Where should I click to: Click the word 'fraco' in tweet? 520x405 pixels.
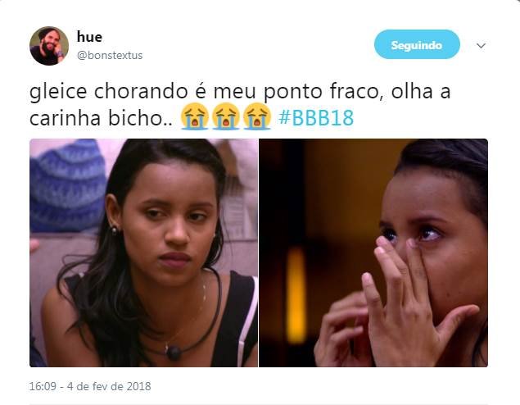point(358,92)
